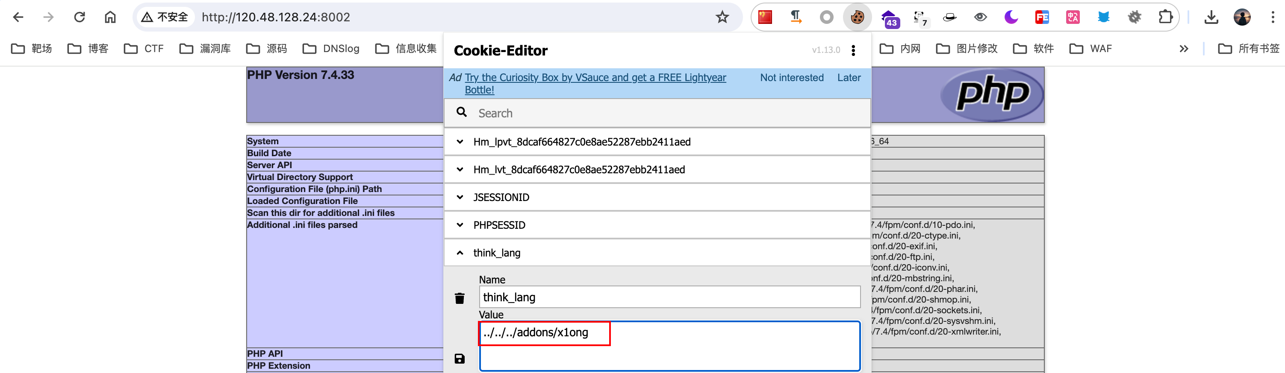Open the 图片修改 bookmark folder
The height and width of the screenshot is (373, 1285).
tap(967, 49)
